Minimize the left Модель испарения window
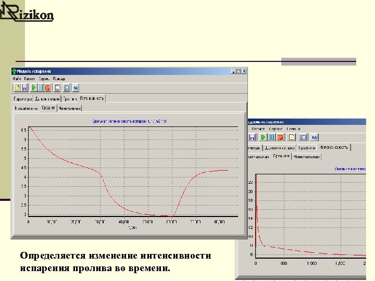The image size is (375, 281). tap(233, 71)
